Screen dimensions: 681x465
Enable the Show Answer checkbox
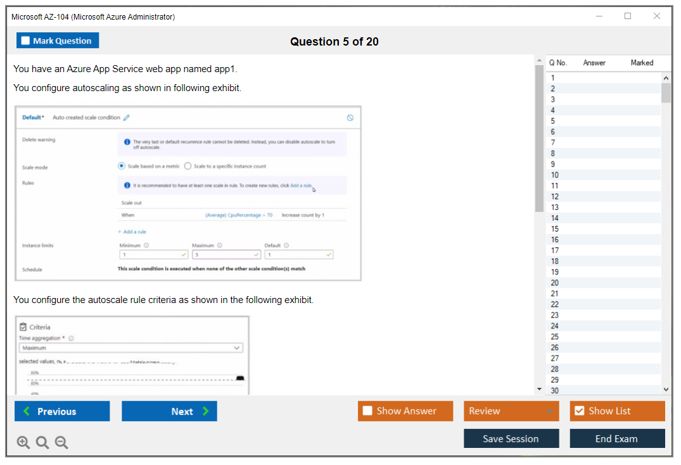(367, 411)
